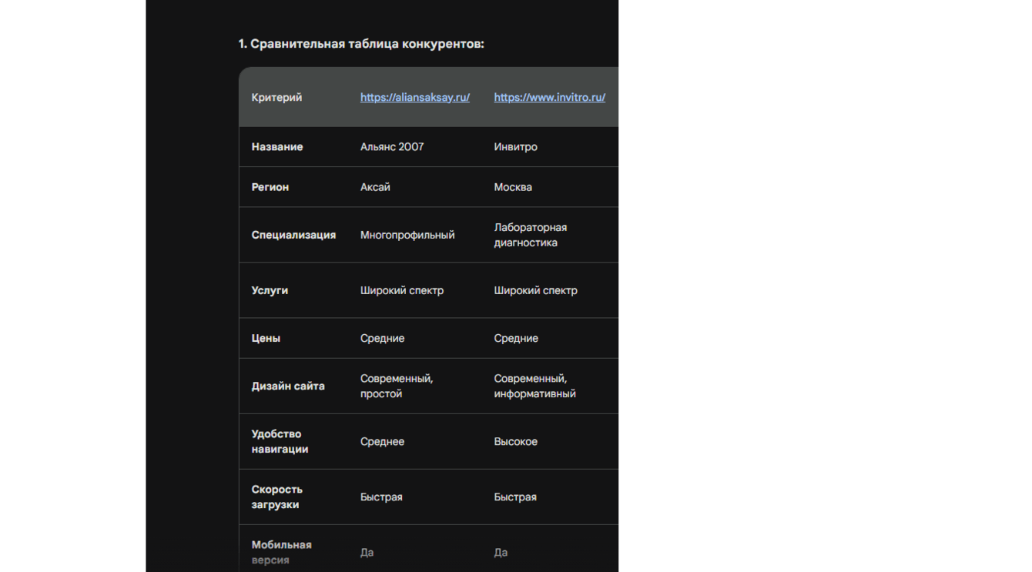1032x572 pixels.
Task: Click the 'Аксай' region cell
Action: click(x=375, y=187)
